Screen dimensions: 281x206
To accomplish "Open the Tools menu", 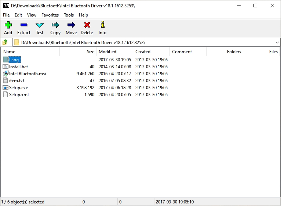I will pyautogui.click(x=69, y=15).
